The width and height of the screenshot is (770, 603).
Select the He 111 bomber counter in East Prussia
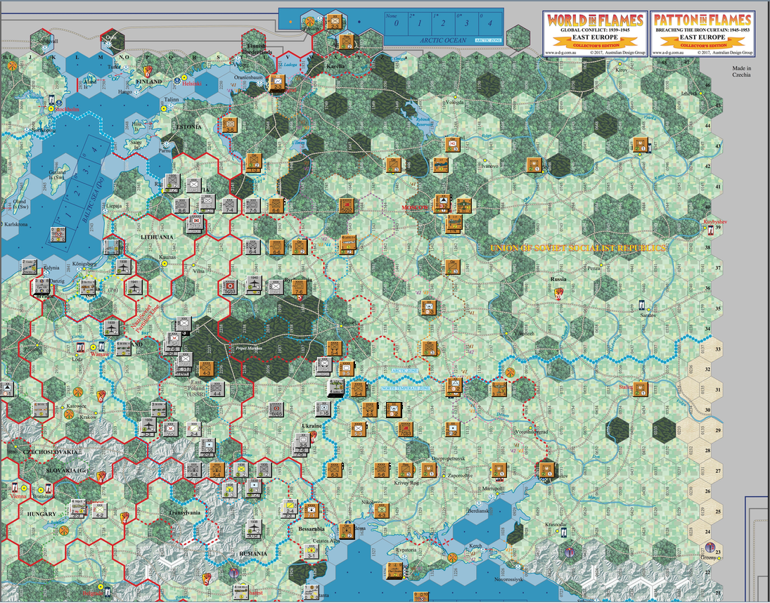pyautogui.click(x=87, y=287)
